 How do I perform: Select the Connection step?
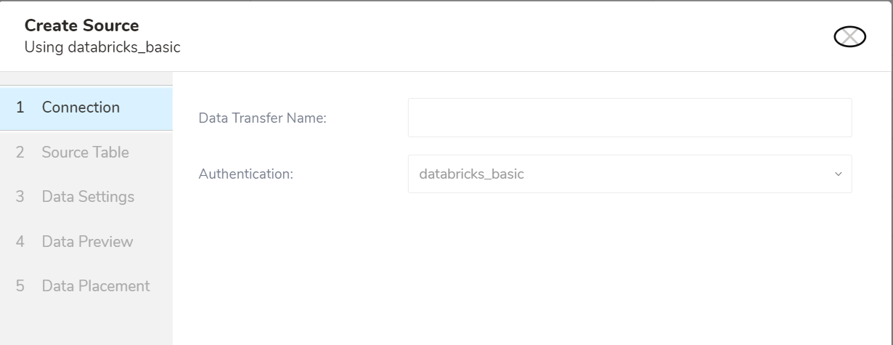(x=81, y=107)
